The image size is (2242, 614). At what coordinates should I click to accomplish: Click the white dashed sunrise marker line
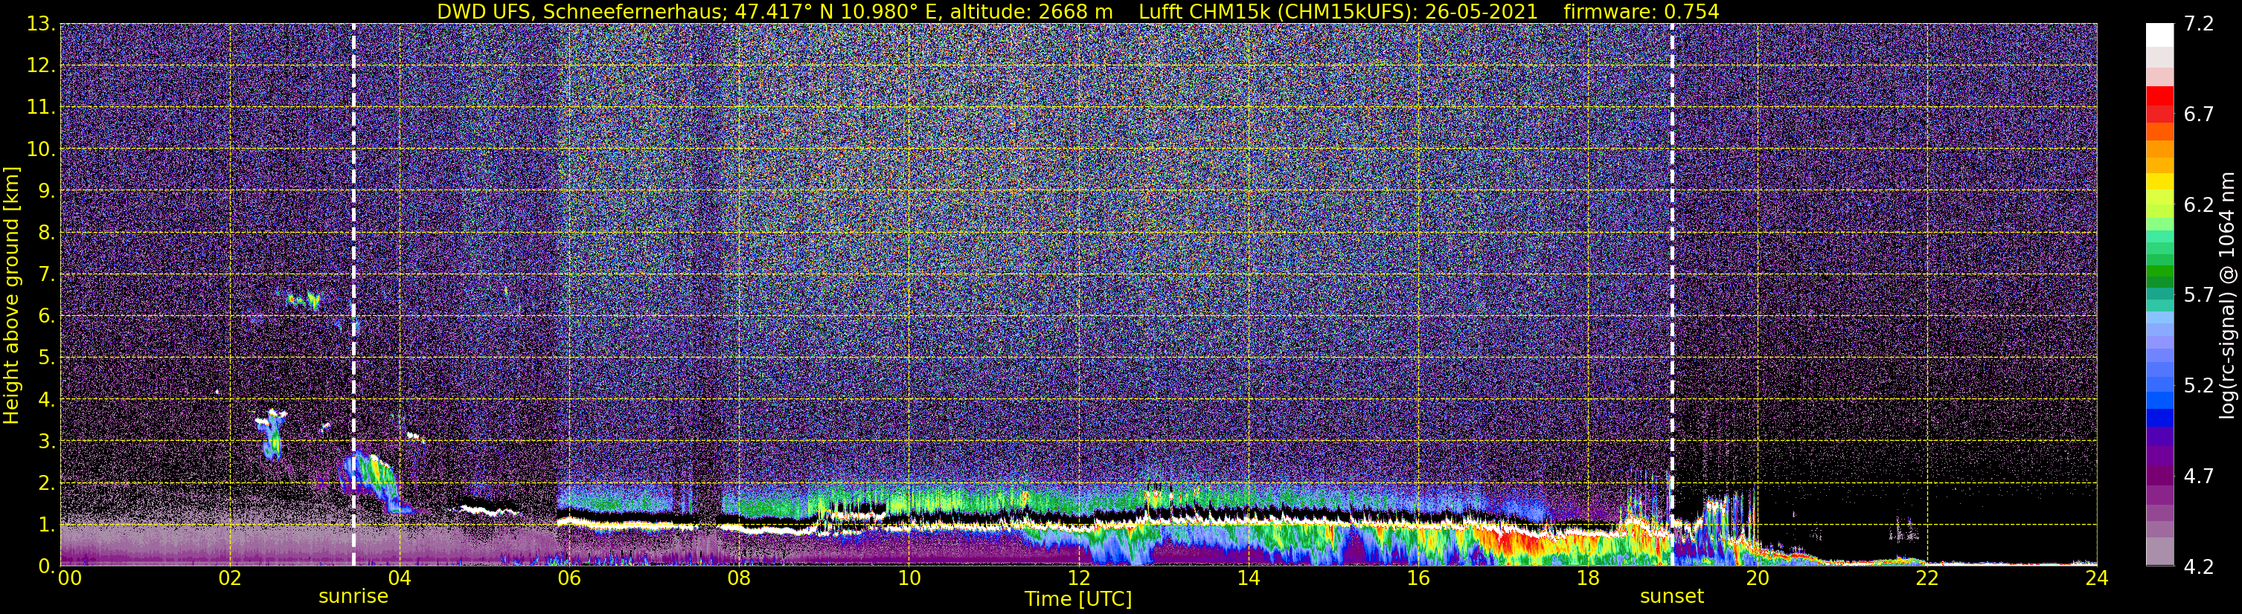353,295
